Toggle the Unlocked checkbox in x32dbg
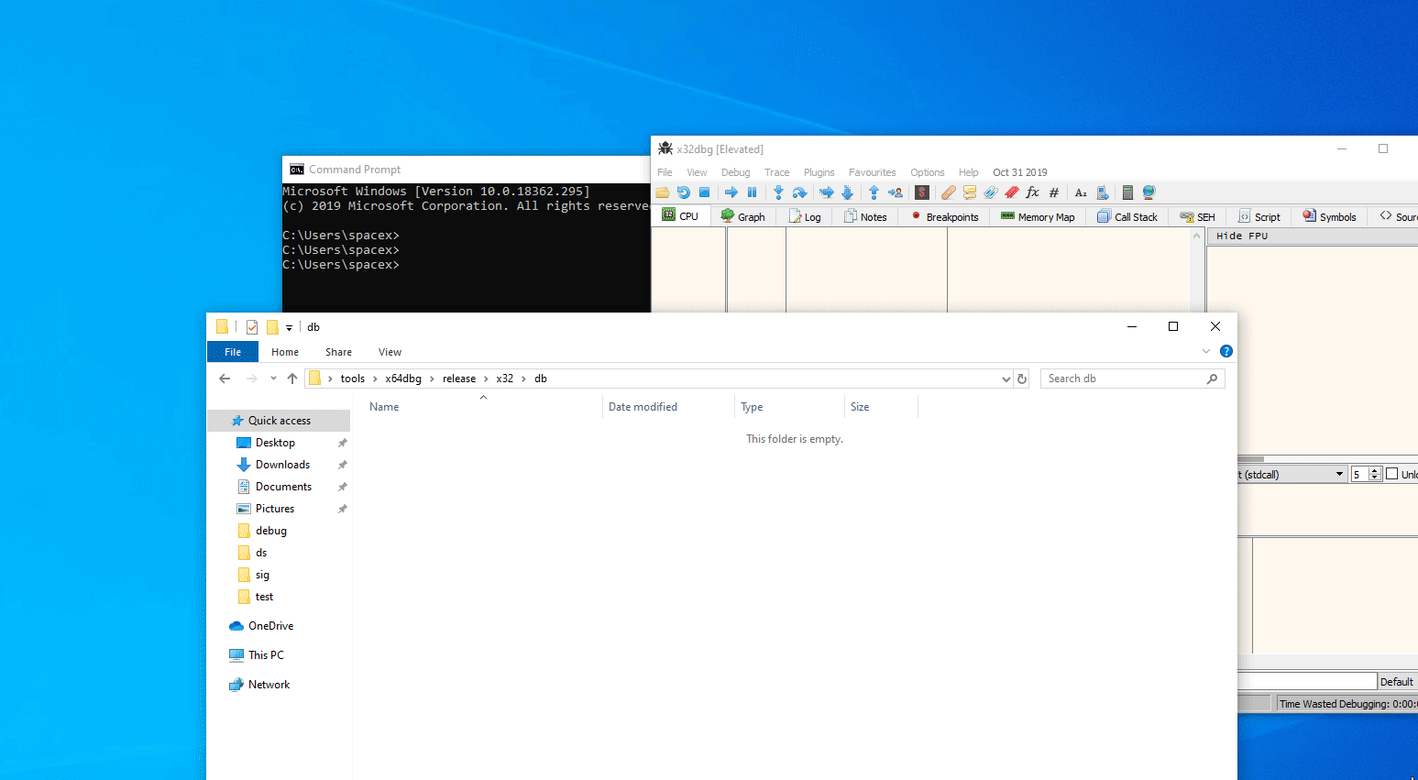The image size is (1418, 780). point(1392,474)
